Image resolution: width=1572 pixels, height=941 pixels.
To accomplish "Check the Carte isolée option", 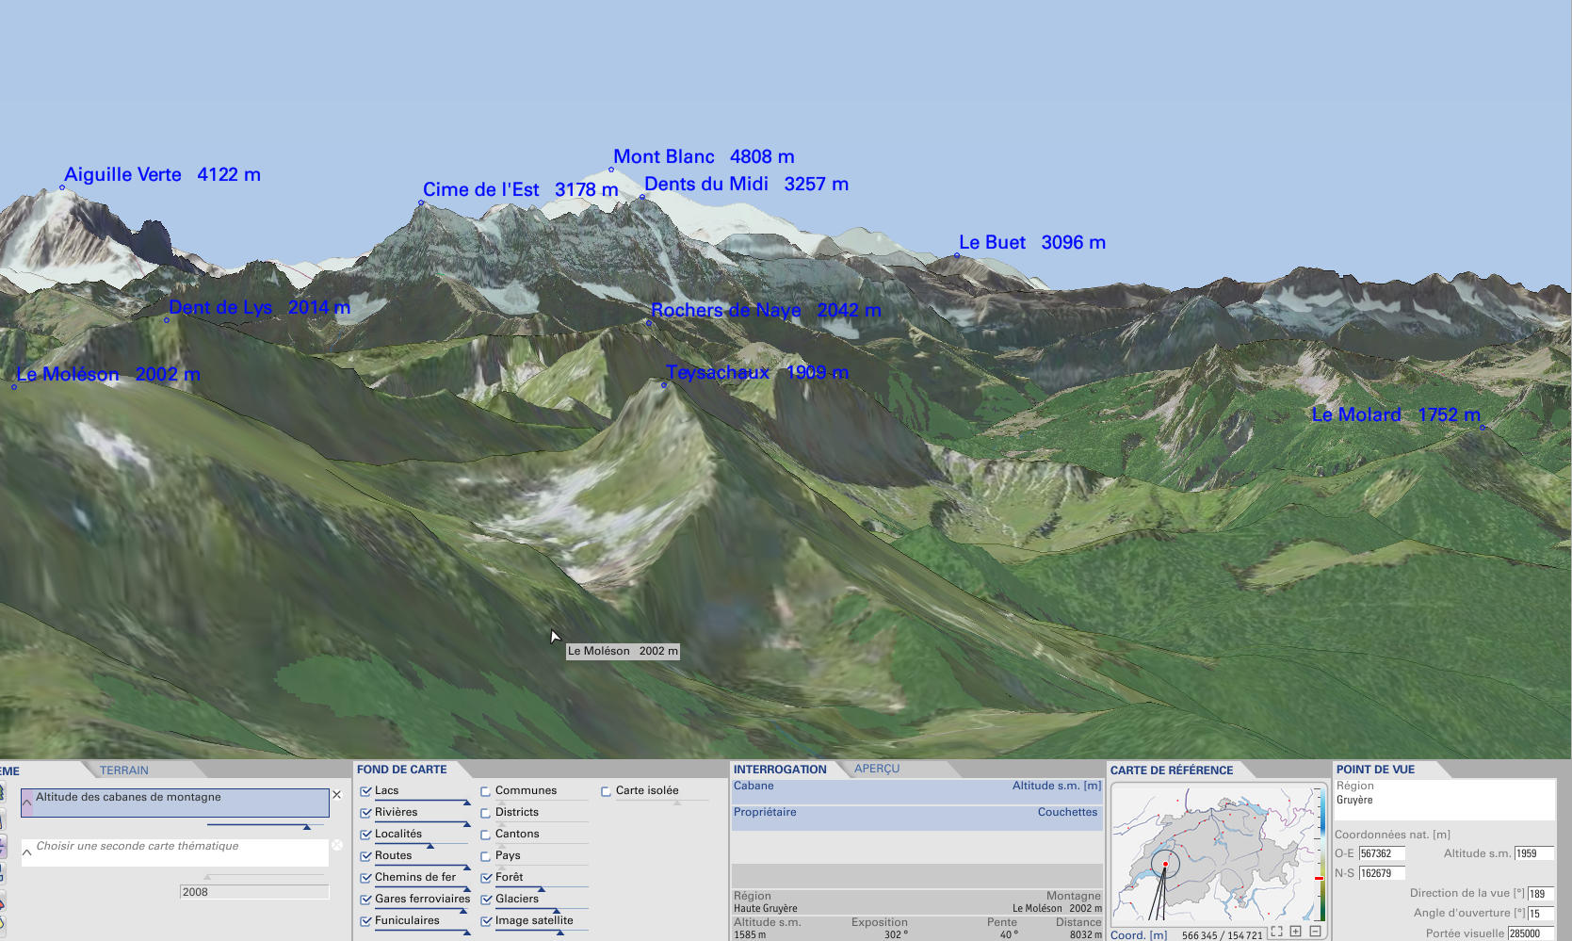I will tap(607, 791).
